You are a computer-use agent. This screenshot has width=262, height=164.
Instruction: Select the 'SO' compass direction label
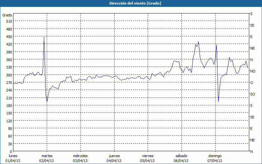click(x=253, y=94)
